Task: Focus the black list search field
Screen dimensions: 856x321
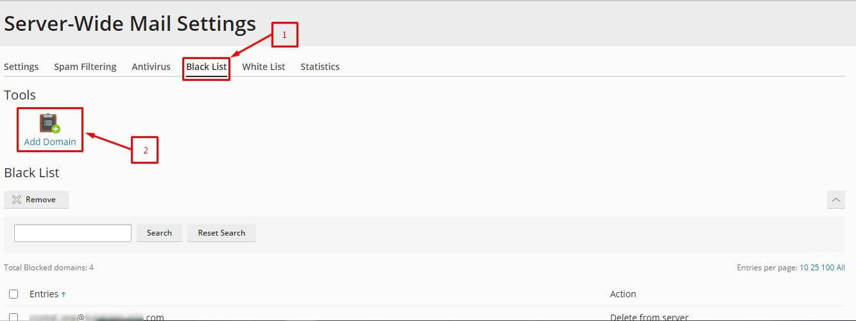Action: pos(73,233)
